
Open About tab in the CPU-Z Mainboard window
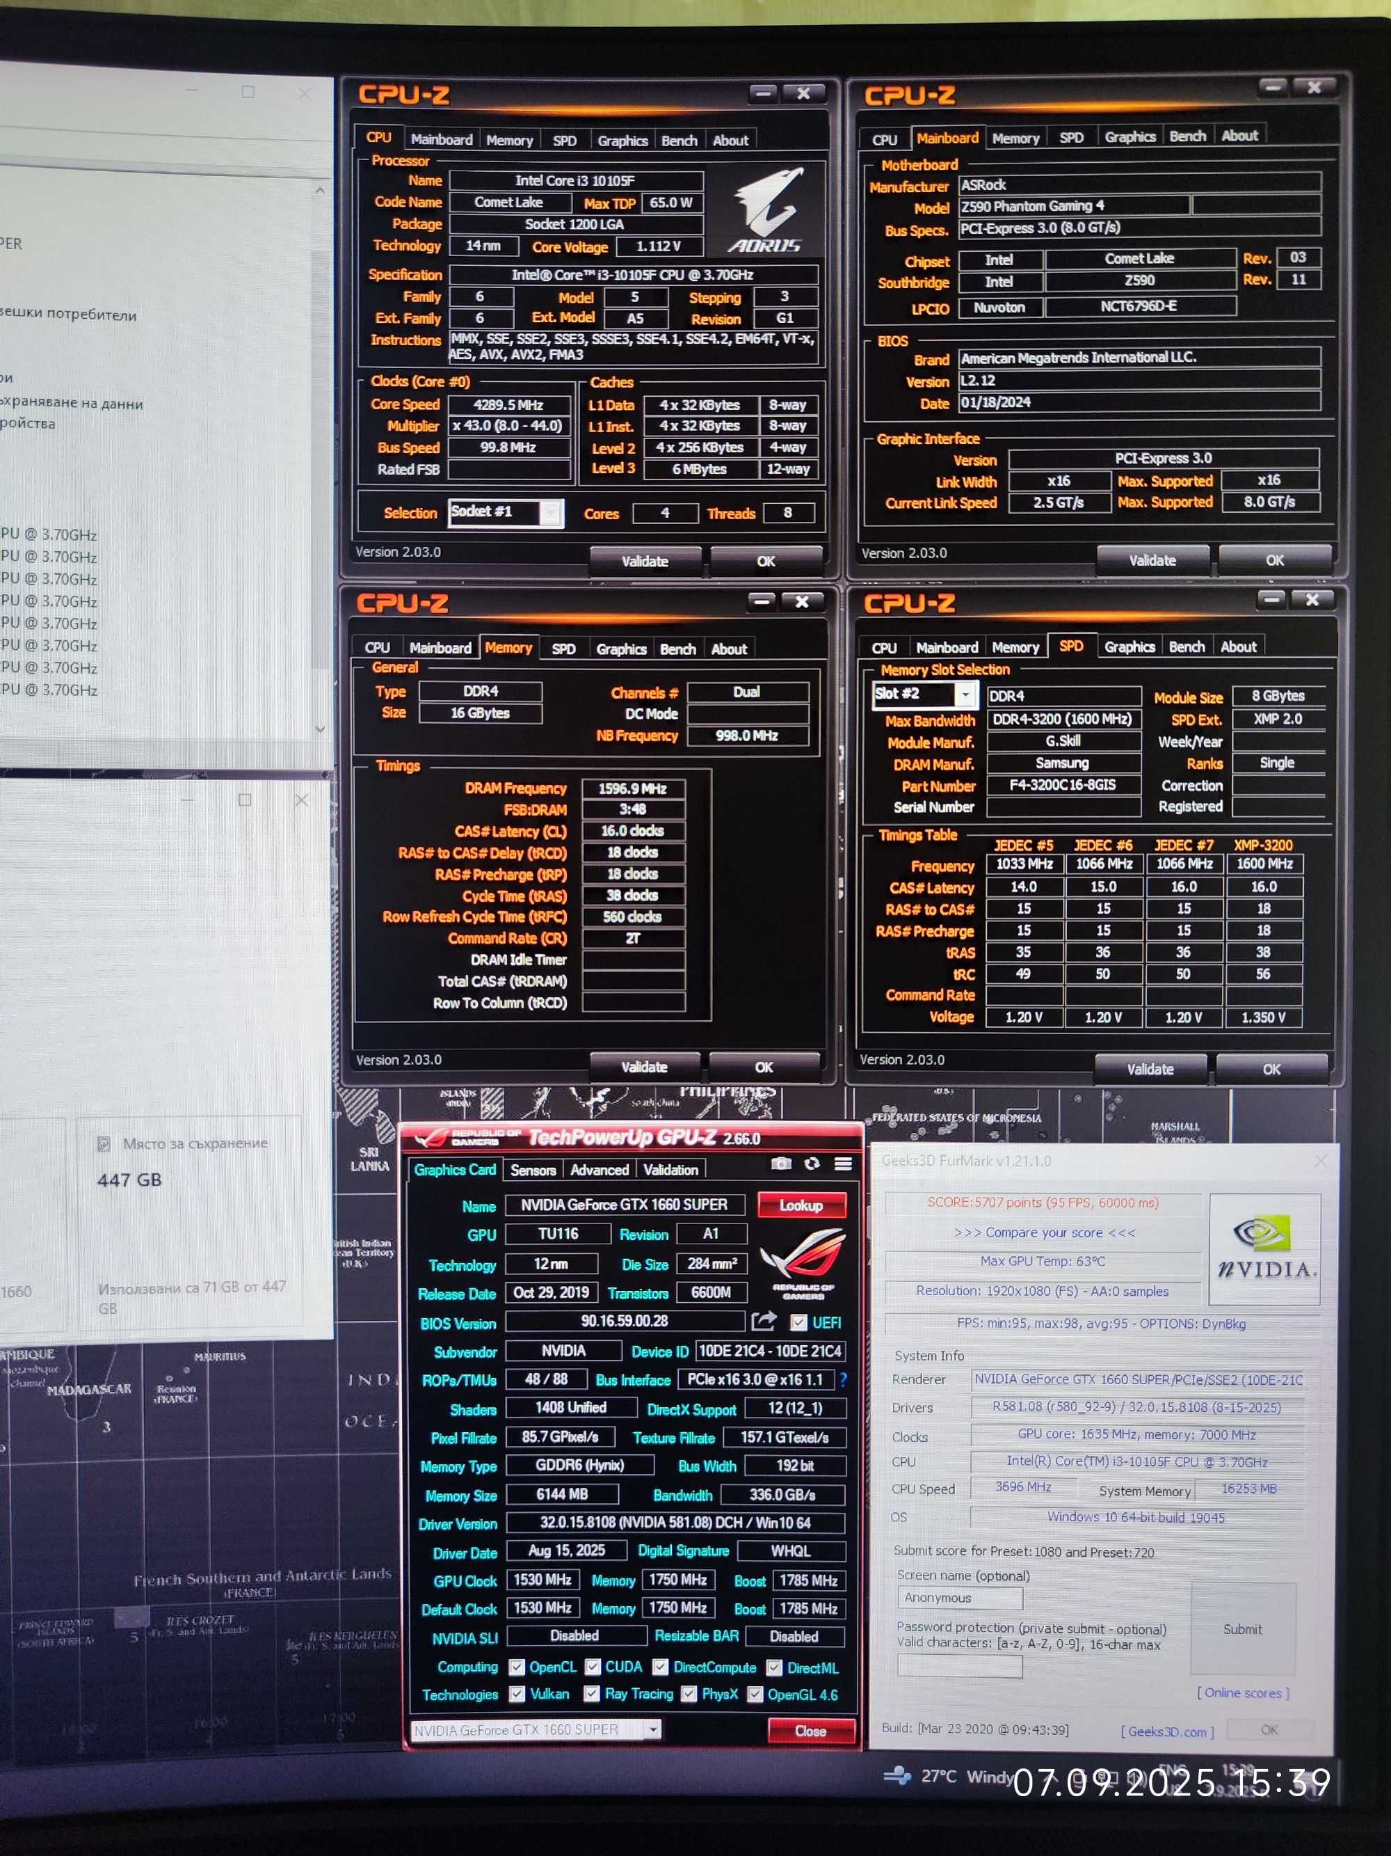click(x=1239, y=135)
